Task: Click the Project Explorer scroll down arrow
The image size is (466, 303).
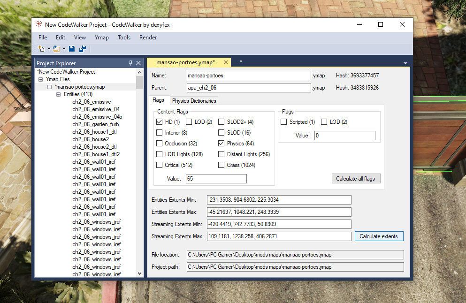Action: 139,273
